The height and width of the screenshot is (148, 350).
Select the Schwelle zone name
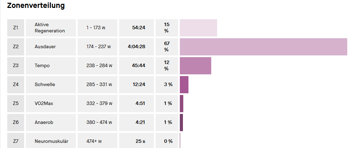45,85
